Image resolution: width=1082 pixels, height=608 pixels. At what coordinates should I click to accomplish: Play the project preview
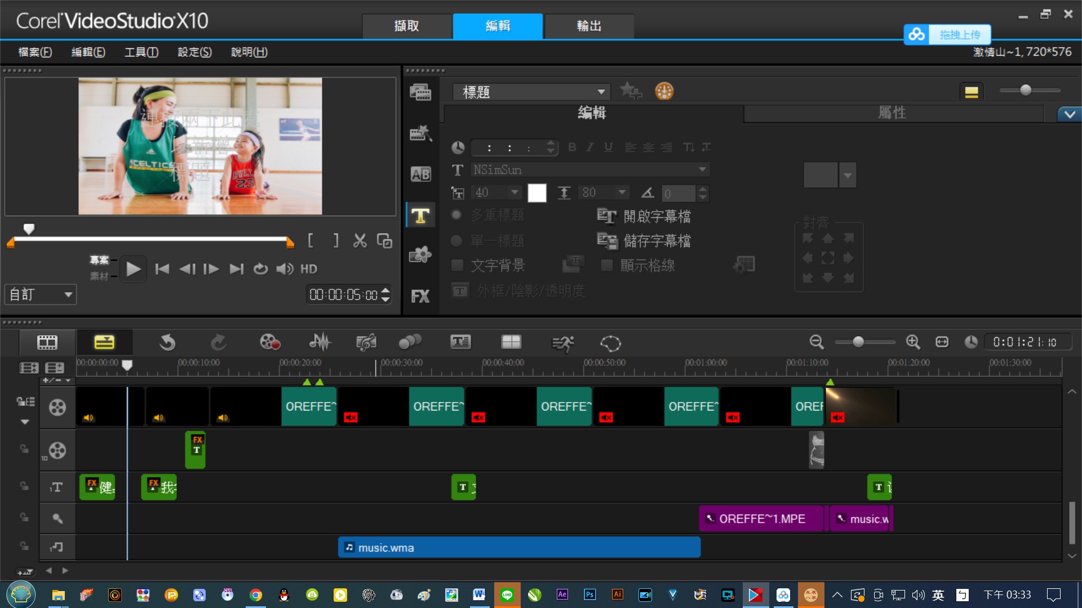pos(134,269)
